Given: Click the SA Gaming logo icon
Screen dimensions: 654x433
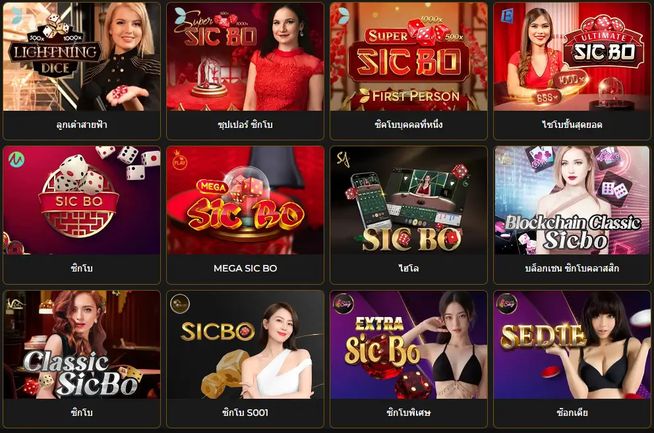Looking at the screenshot, I should (343, 159).
